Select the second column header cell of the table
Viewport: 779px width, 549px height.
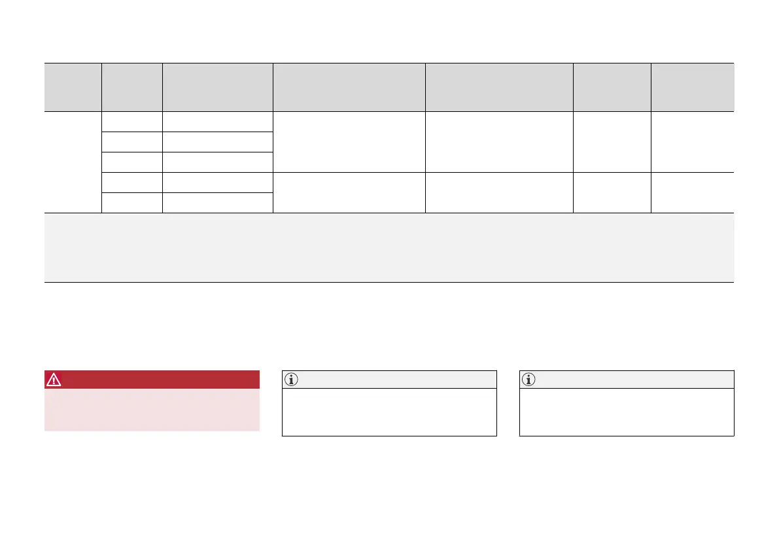[x=132, y=87]
